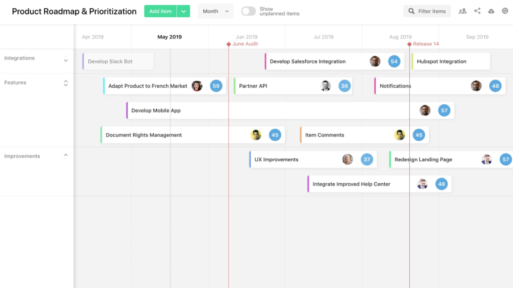Toggle Show unplanned items switch
This screenshot has width=513, height=288.
(248, 12)
